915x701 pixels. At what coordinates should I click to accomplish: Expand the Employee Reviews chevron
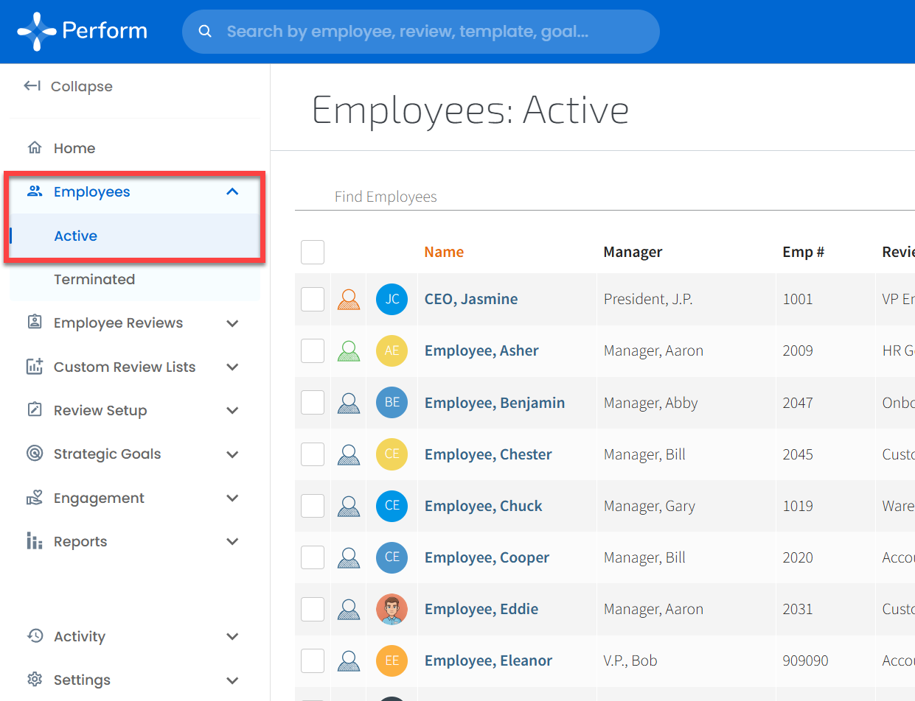[232, 323]
